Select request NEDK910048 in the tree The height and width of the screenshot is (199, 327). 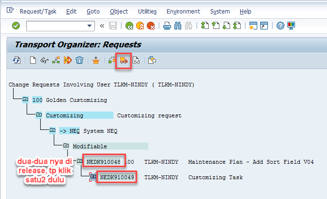(x=103, y=161)
